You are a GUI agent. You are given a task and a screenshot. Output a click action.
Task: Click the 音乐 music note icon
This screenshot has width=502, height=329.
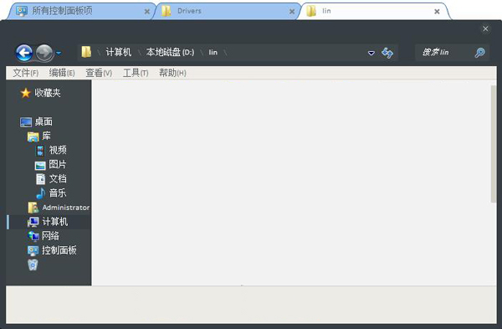tap(40, 193)
